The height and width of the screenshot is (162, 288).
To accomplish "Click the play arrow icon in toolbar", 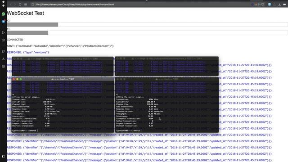I will [x=259, y=4].
